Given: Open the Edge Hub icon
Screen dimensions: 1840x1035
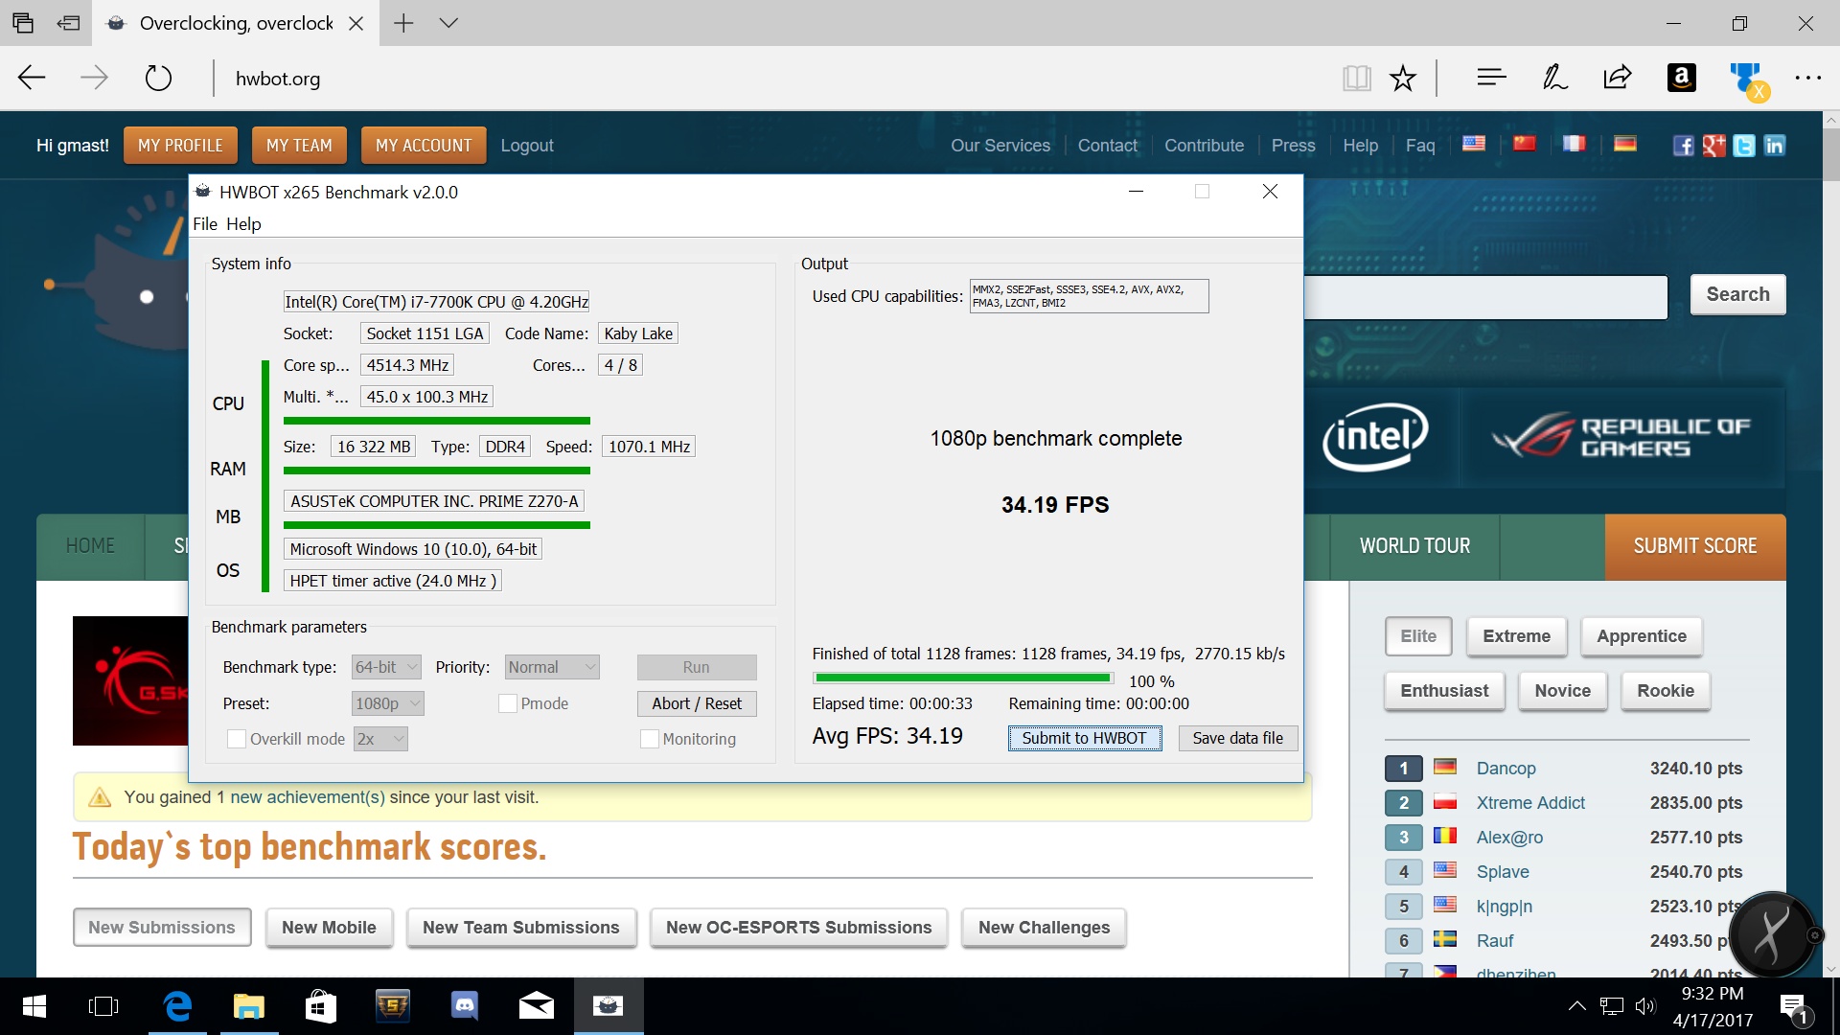Looking at the screenshot, I should click(1491, 78).
